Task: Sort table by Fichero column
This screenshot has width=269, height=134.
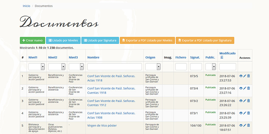Action: point(181,57)
